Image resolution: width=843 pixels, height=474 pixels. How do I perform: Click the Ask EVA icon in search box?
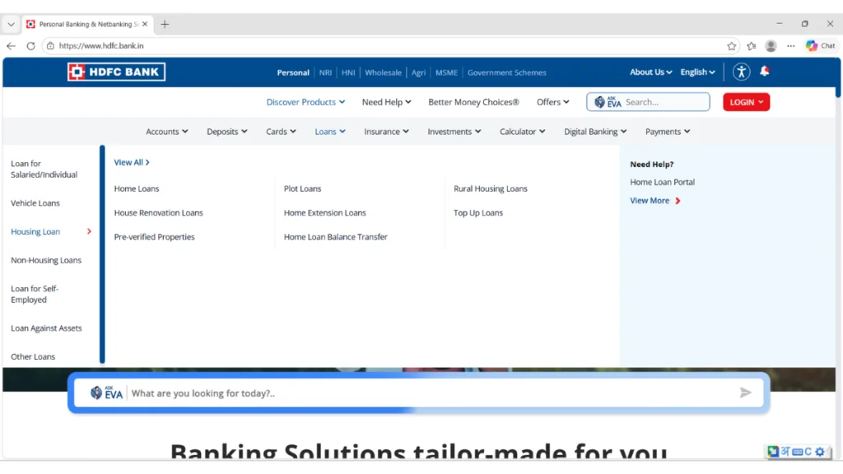(x=608, y=102)
